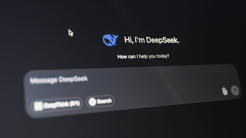Click the globe icon in Search button
Image resolution: width=246 pixels, height=138 pixels.
92,102
